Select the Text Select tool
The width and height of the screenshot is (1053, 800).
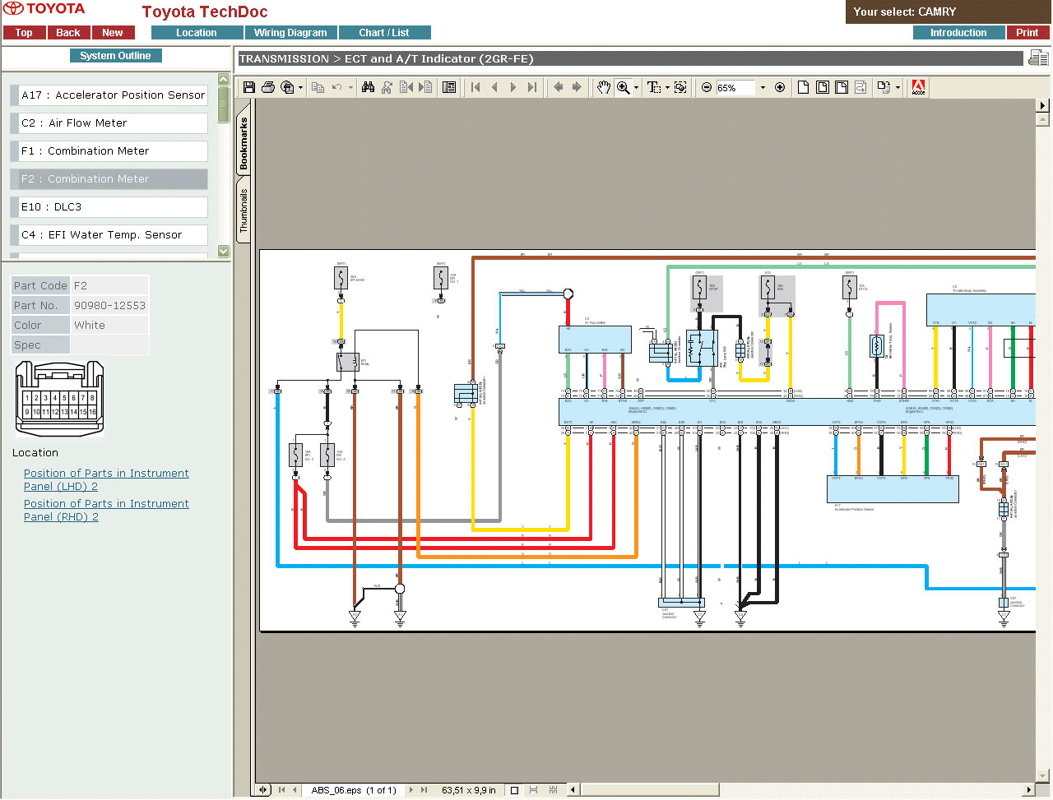(653, 87)
